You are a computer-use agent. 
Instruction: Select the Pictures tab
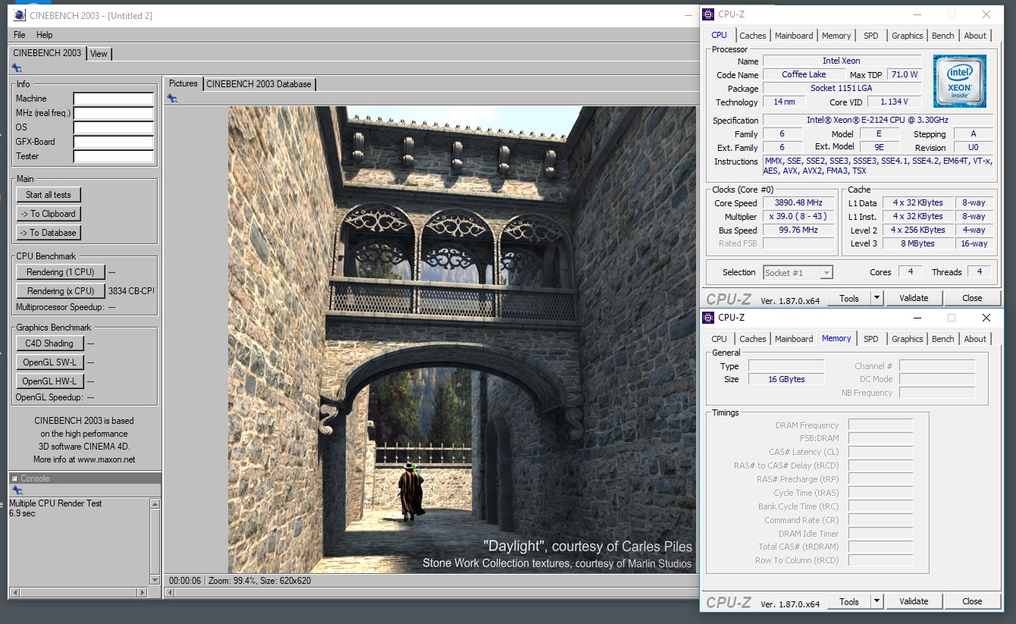point(183,83)
